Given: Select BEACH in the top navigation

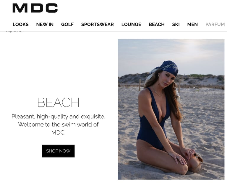Looking at the screenshot, I should (x=157, y=24).
